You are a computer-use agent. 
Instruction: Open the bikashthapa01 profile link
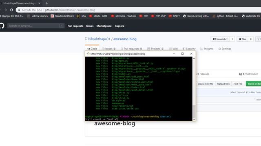(x=99, y=39)
